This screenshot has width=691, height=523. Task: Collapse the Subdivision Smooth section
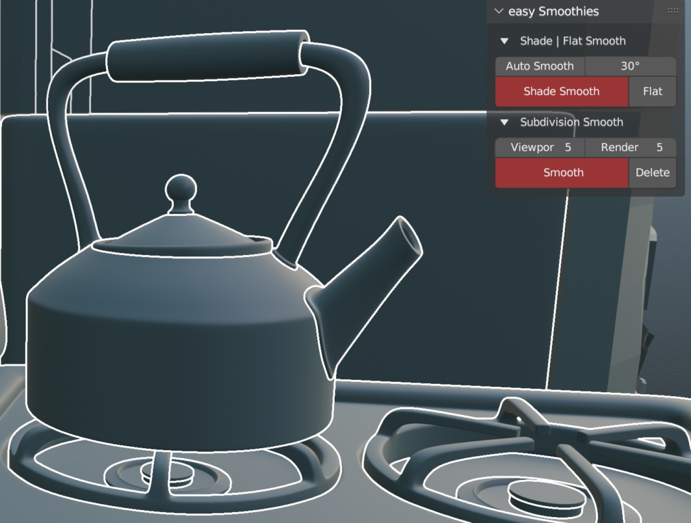point(504,122)
